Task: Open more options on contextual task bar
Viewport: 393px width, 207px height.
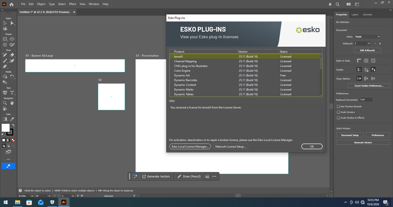Action: click(214, 176)
